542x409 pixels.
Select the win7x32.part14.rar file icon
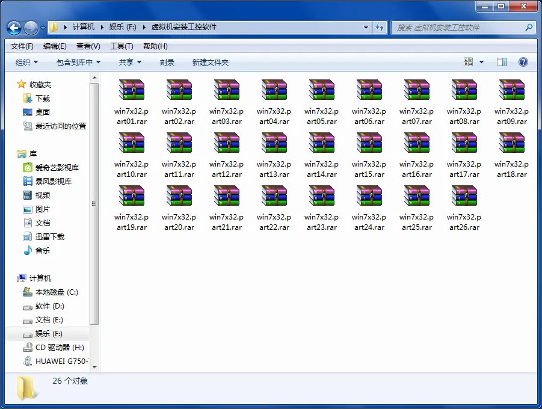coord(321,143)
